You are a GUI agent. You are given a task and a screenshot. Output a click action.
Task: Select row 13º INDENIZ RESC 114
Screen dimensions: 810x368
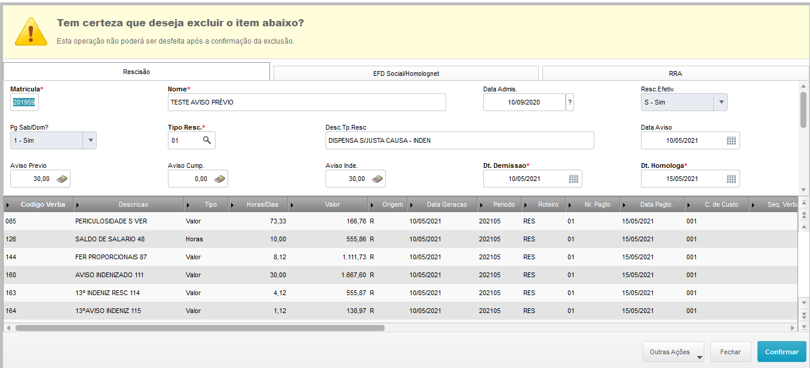(400, 293)
